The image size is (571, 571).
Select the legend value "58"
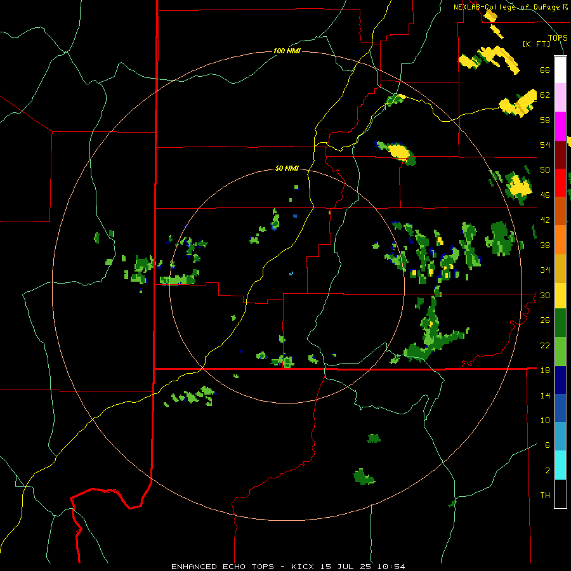coord(545,120)
